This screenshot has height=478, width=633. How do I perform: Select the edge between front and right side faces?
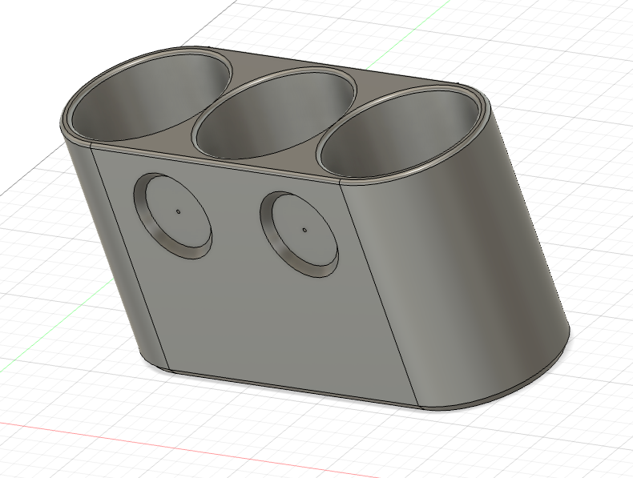[381, 295]
